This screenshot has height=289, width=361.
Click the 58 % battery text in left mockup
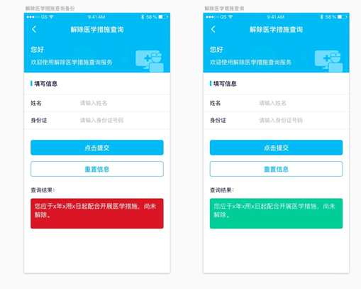[x=151, y=17]
